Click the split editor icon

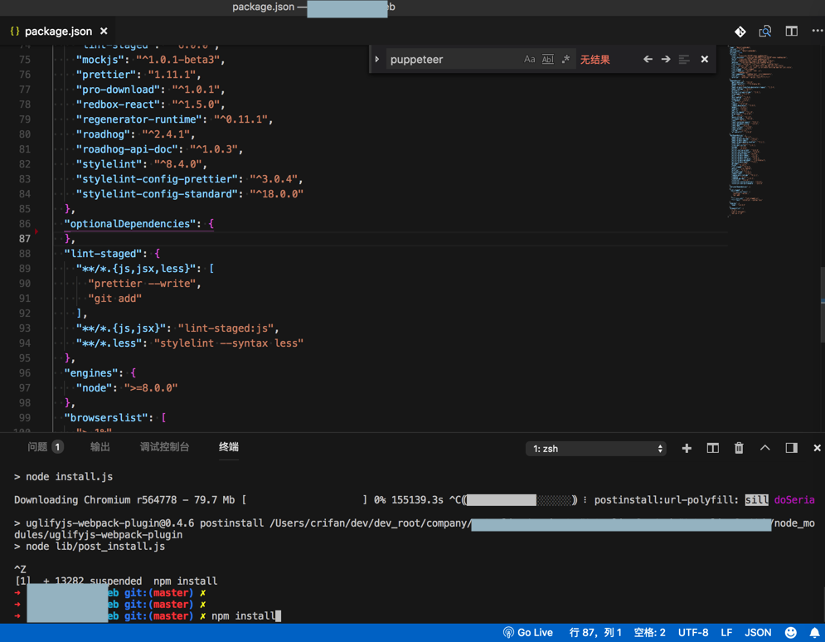792,32
